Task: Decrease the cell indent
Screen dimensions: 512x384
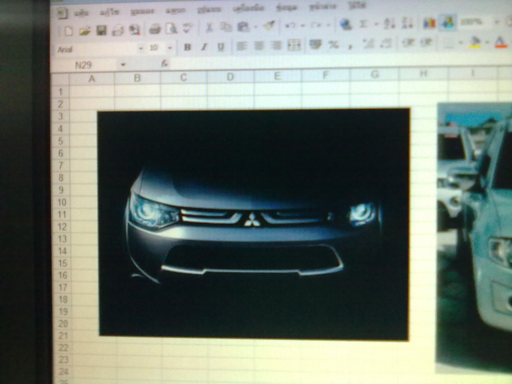Action: click(408, 43)
